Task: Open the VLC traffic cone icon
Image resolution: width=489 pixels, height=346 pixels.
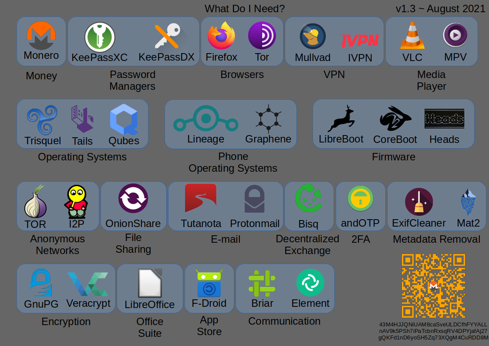Action: pos(412,35)
